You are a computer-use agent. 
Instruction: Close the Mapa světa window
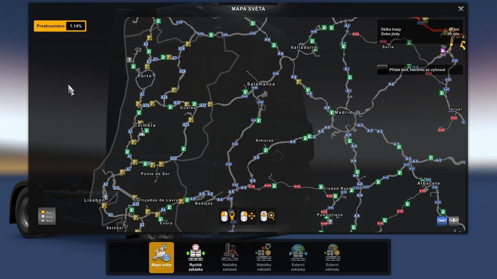pos(461,9)
